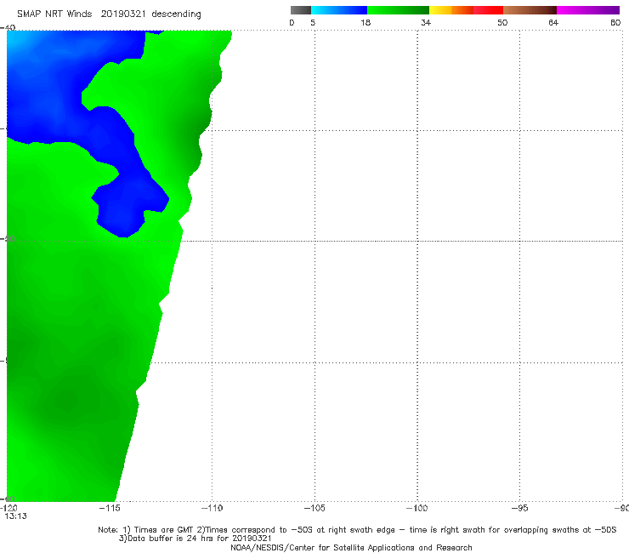Image resolution: width=629 pixels, height=553 pixels.
Task: Click the dark green high-wind patch in the lower swath
Action: click(x=66, y=402)
